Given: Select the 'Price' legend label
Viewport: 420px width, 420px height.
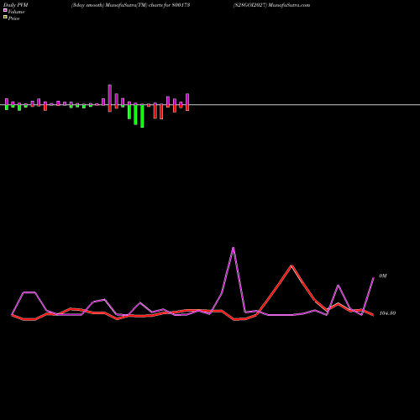Looking at the screenshot, I should click(13, 18).
